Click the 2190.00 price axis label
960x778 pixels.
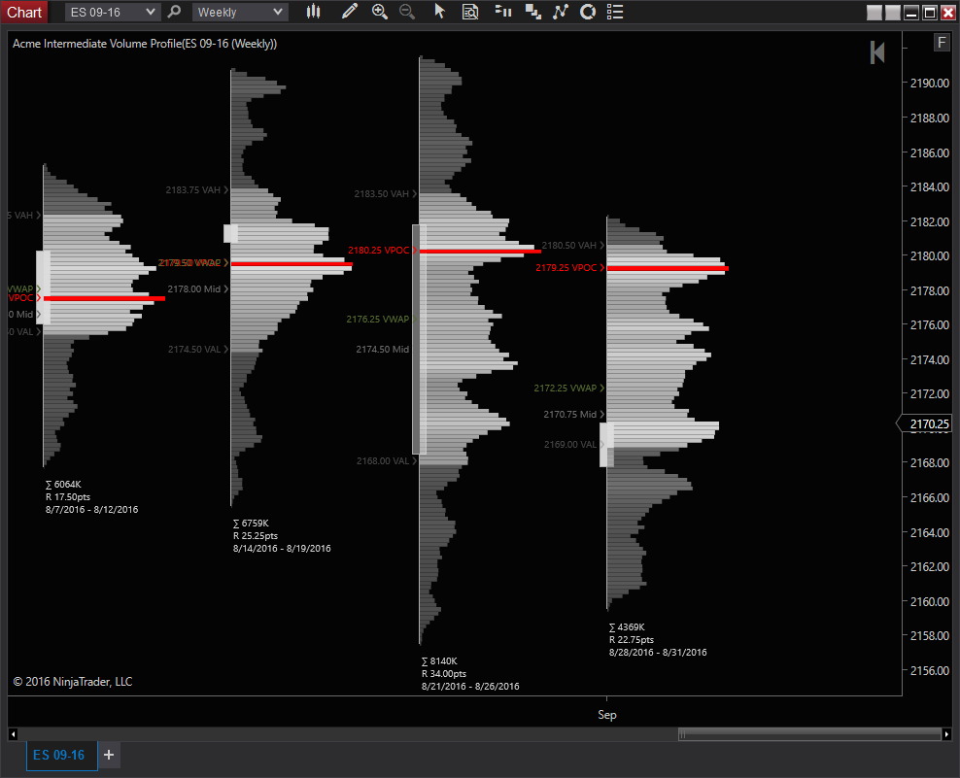[x=929, y=84]
